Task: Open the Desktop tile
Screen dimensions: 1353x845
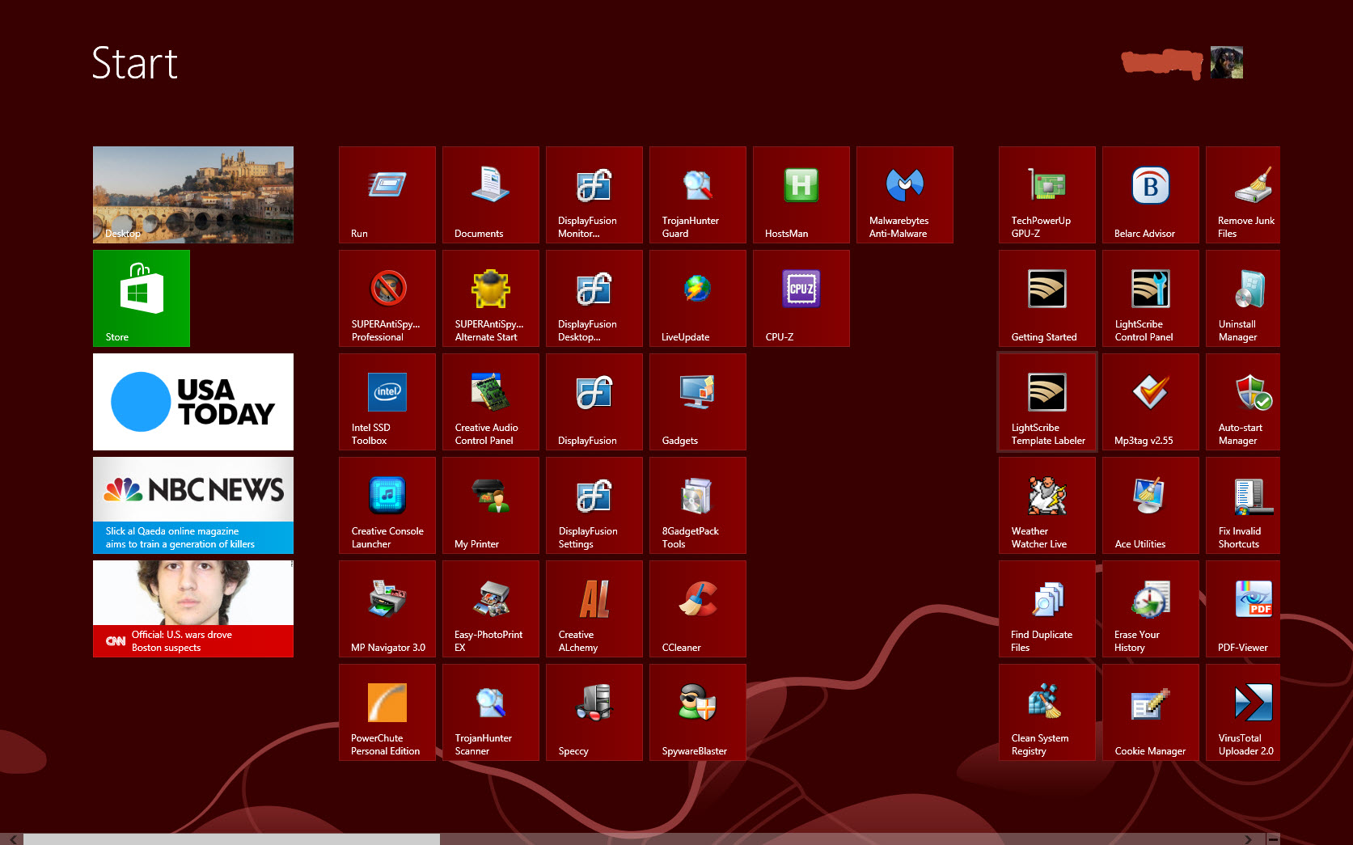Action: [x=193, y=195]
